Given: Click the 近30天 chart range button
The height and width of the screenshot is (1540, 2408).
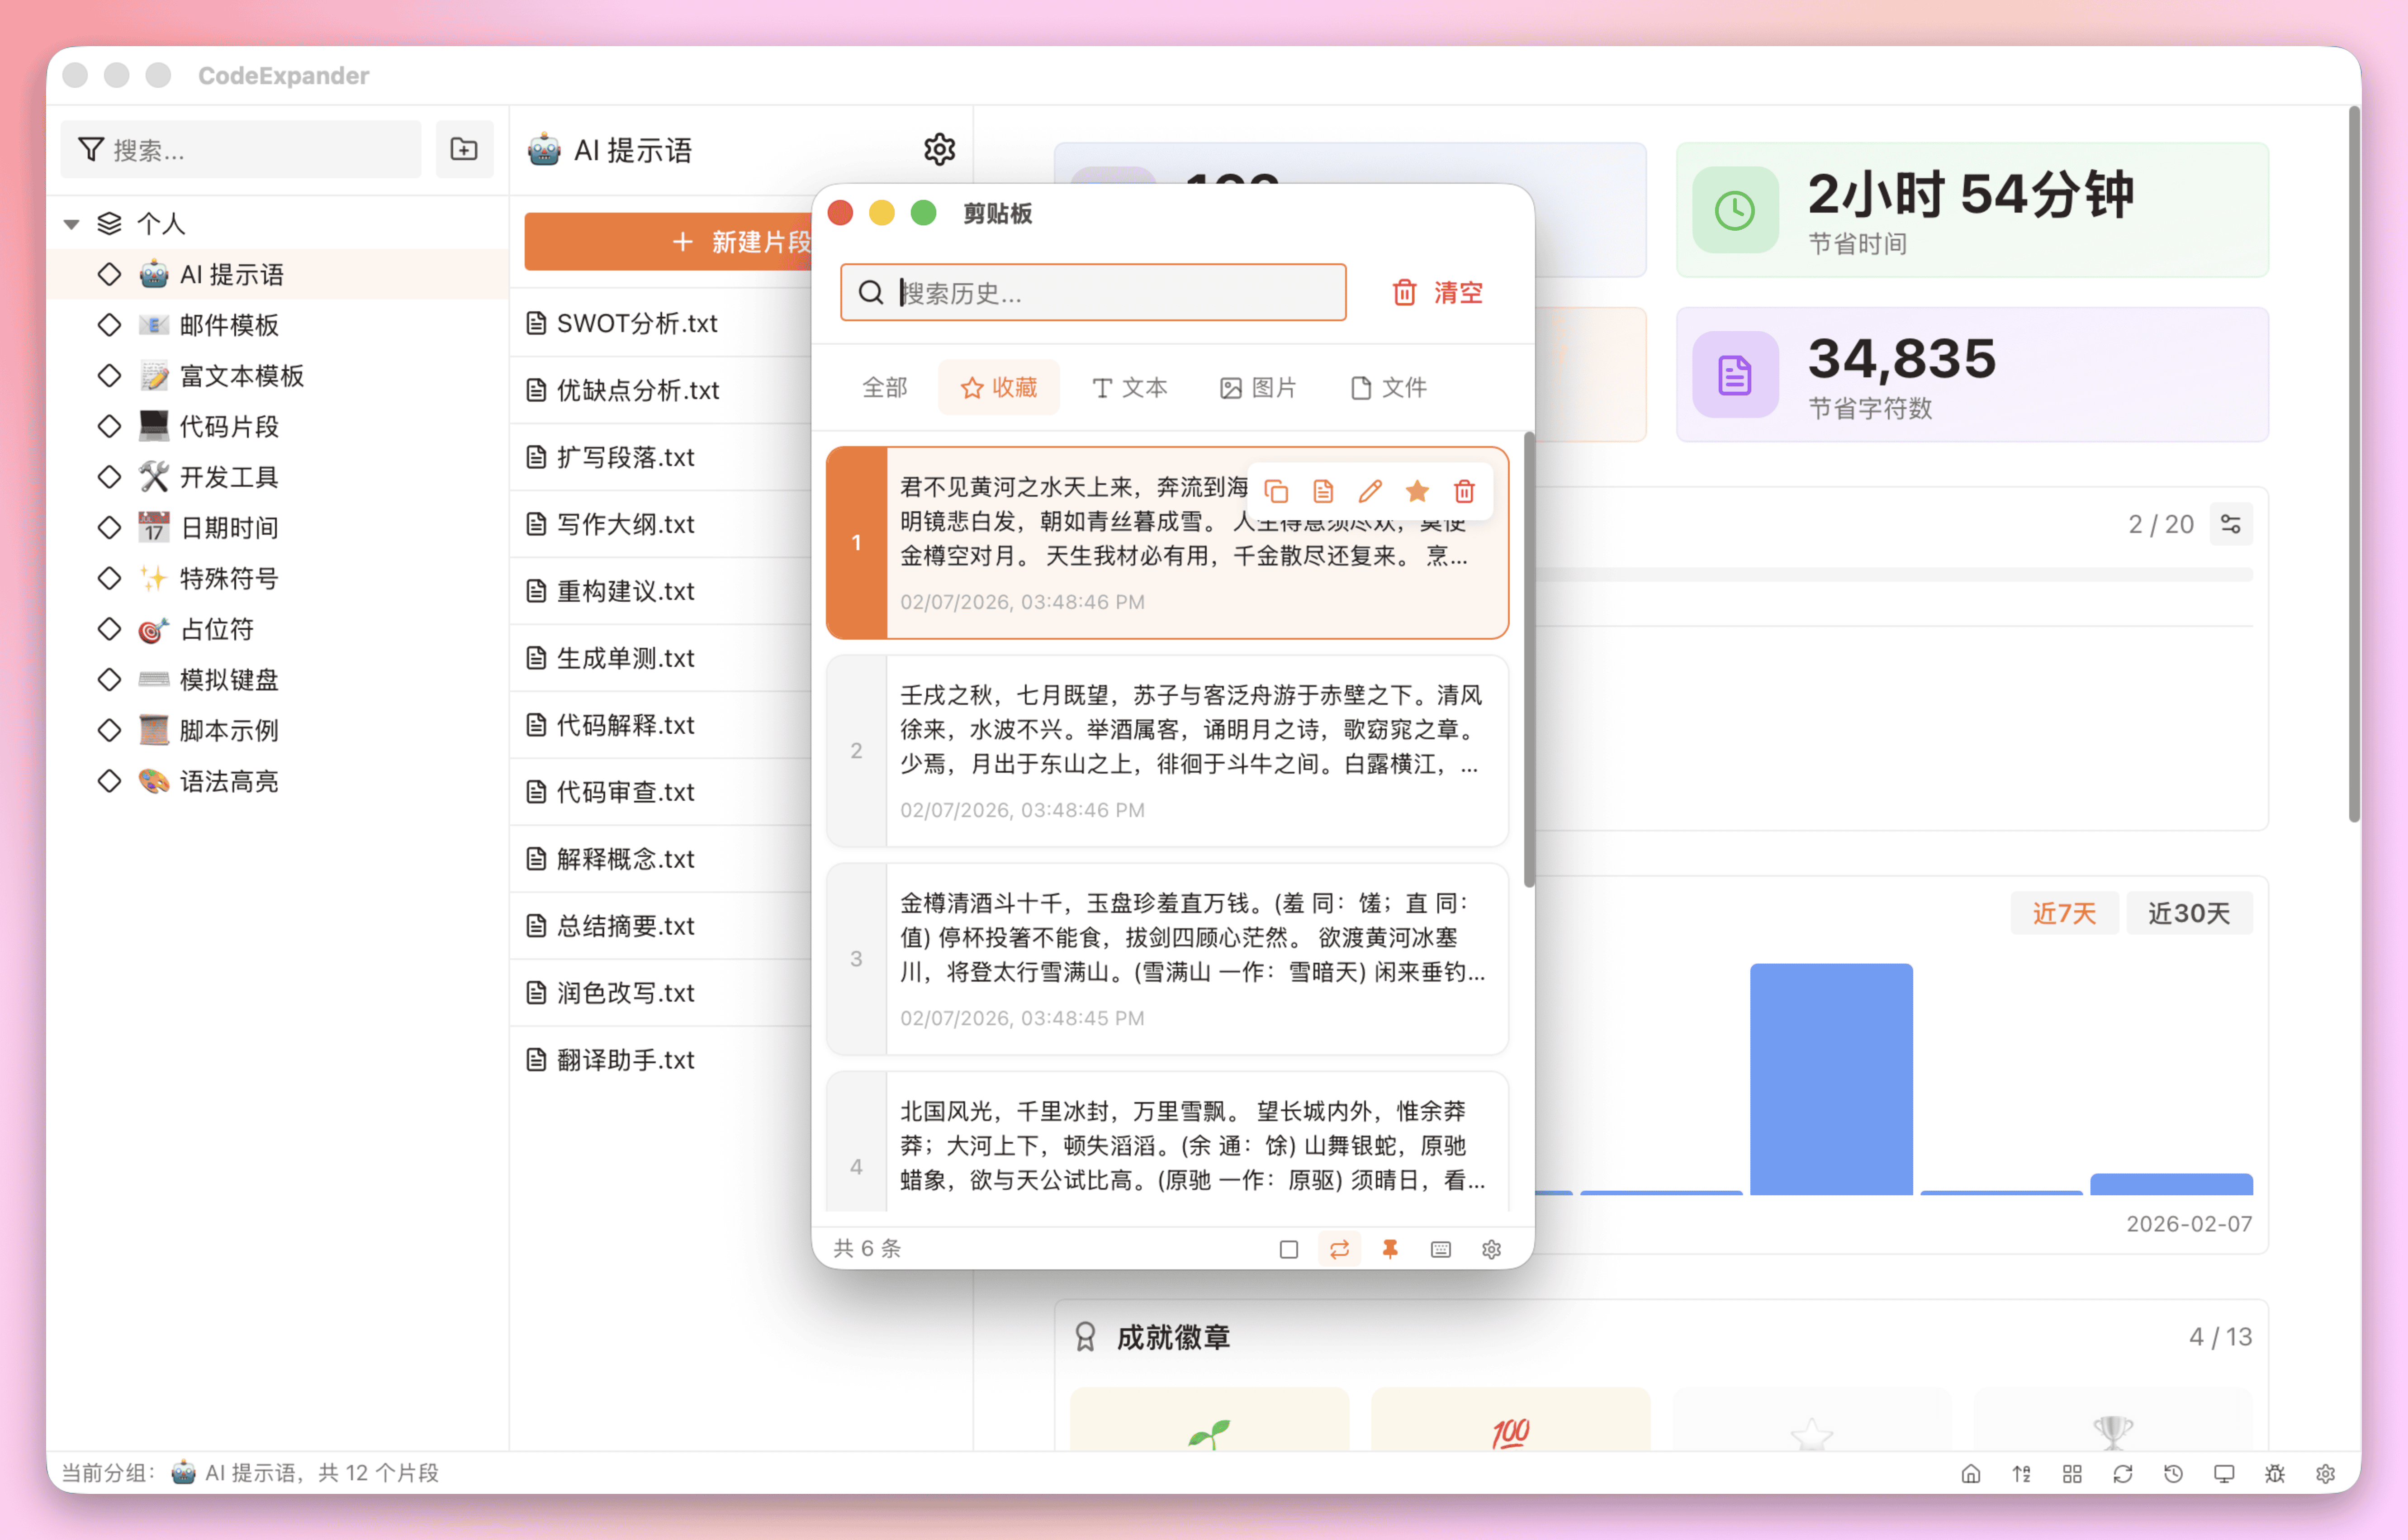Looking at the screenshot, I should tap(2188, 913).
